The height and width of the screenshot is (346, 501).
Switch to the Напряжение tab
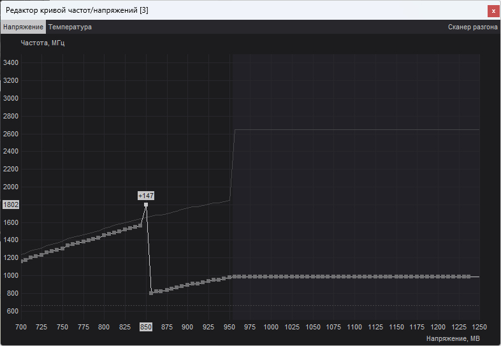[23, 27]
